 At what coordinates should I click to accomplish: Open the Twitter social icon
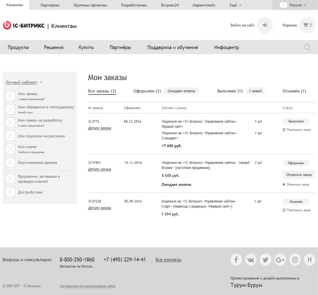(265, 260)
